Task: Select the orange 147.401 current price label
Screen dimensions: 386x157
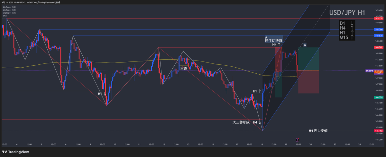Action: tap(378, 72)
